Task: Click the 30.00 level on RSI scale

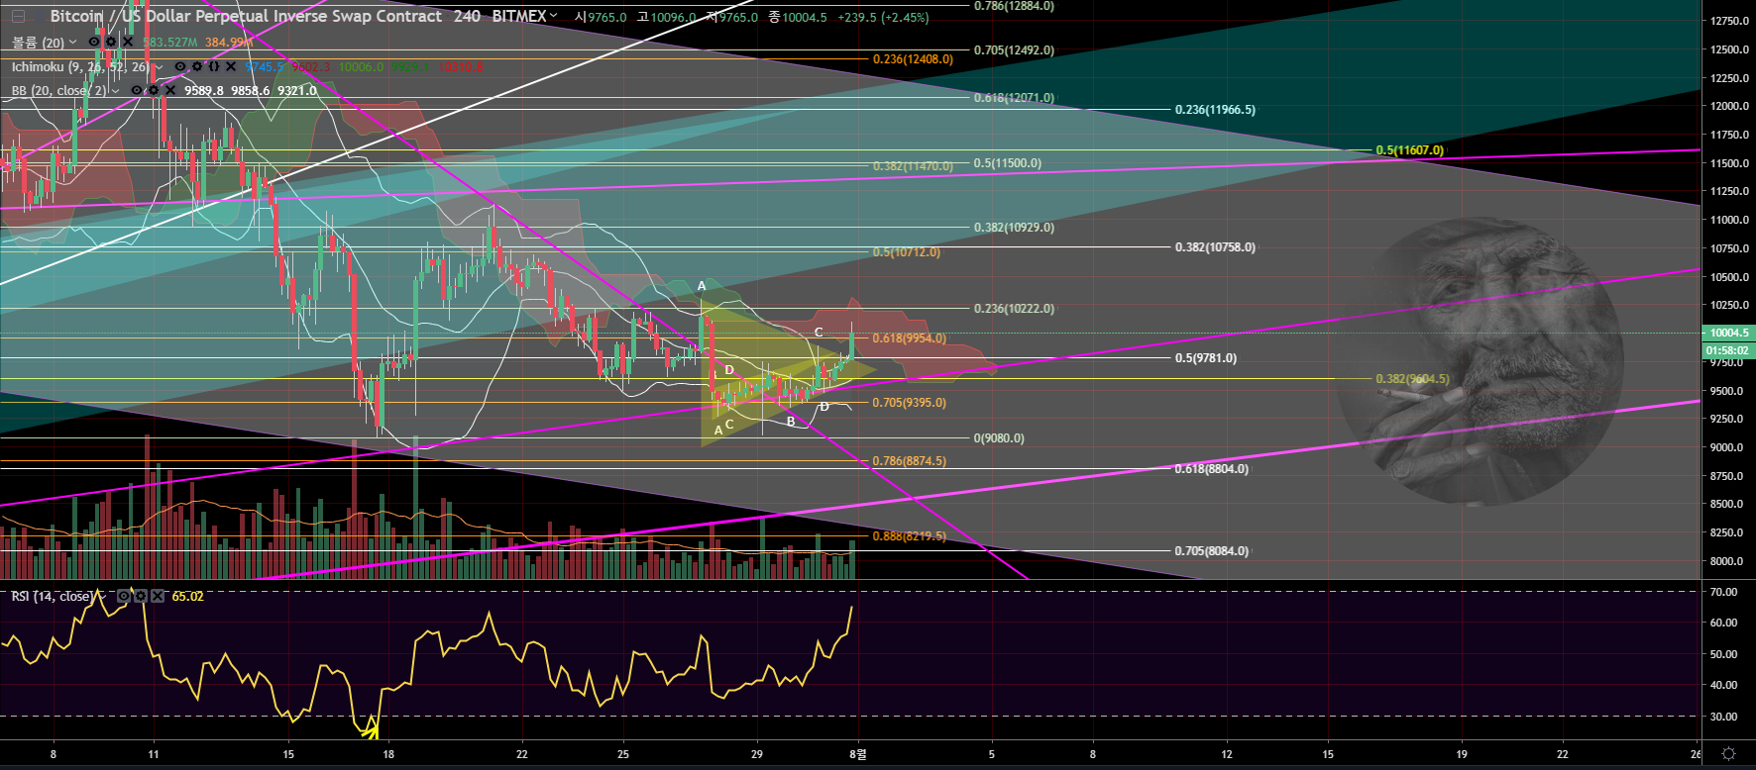Action: (x=1724, y=717)
